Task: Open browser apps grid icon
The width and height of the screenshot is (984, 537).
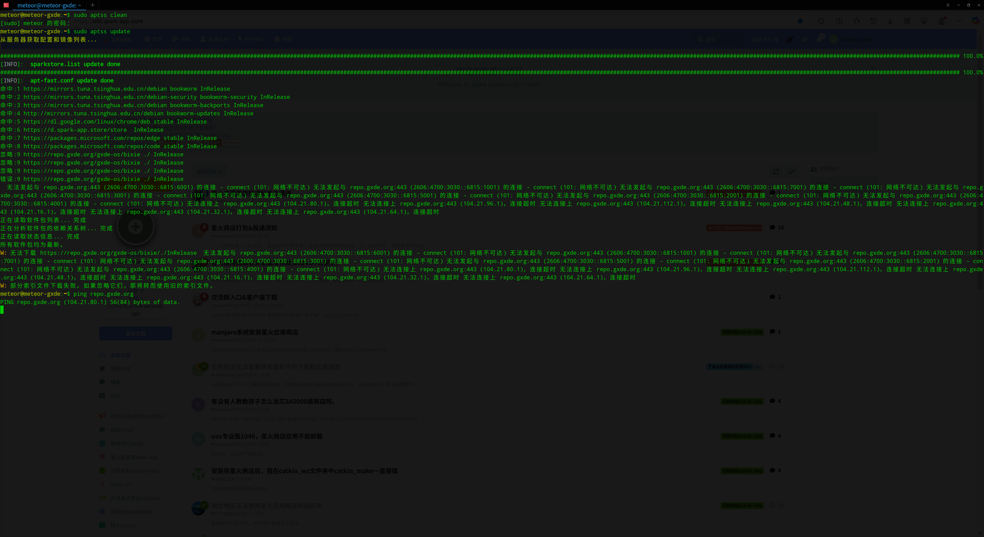Action: tap(907, 21)
